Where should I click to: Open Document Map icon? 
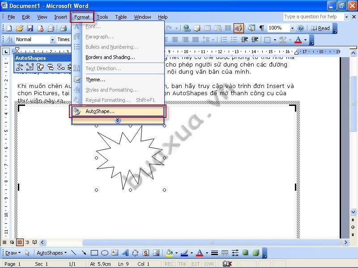tap(251, 28)
